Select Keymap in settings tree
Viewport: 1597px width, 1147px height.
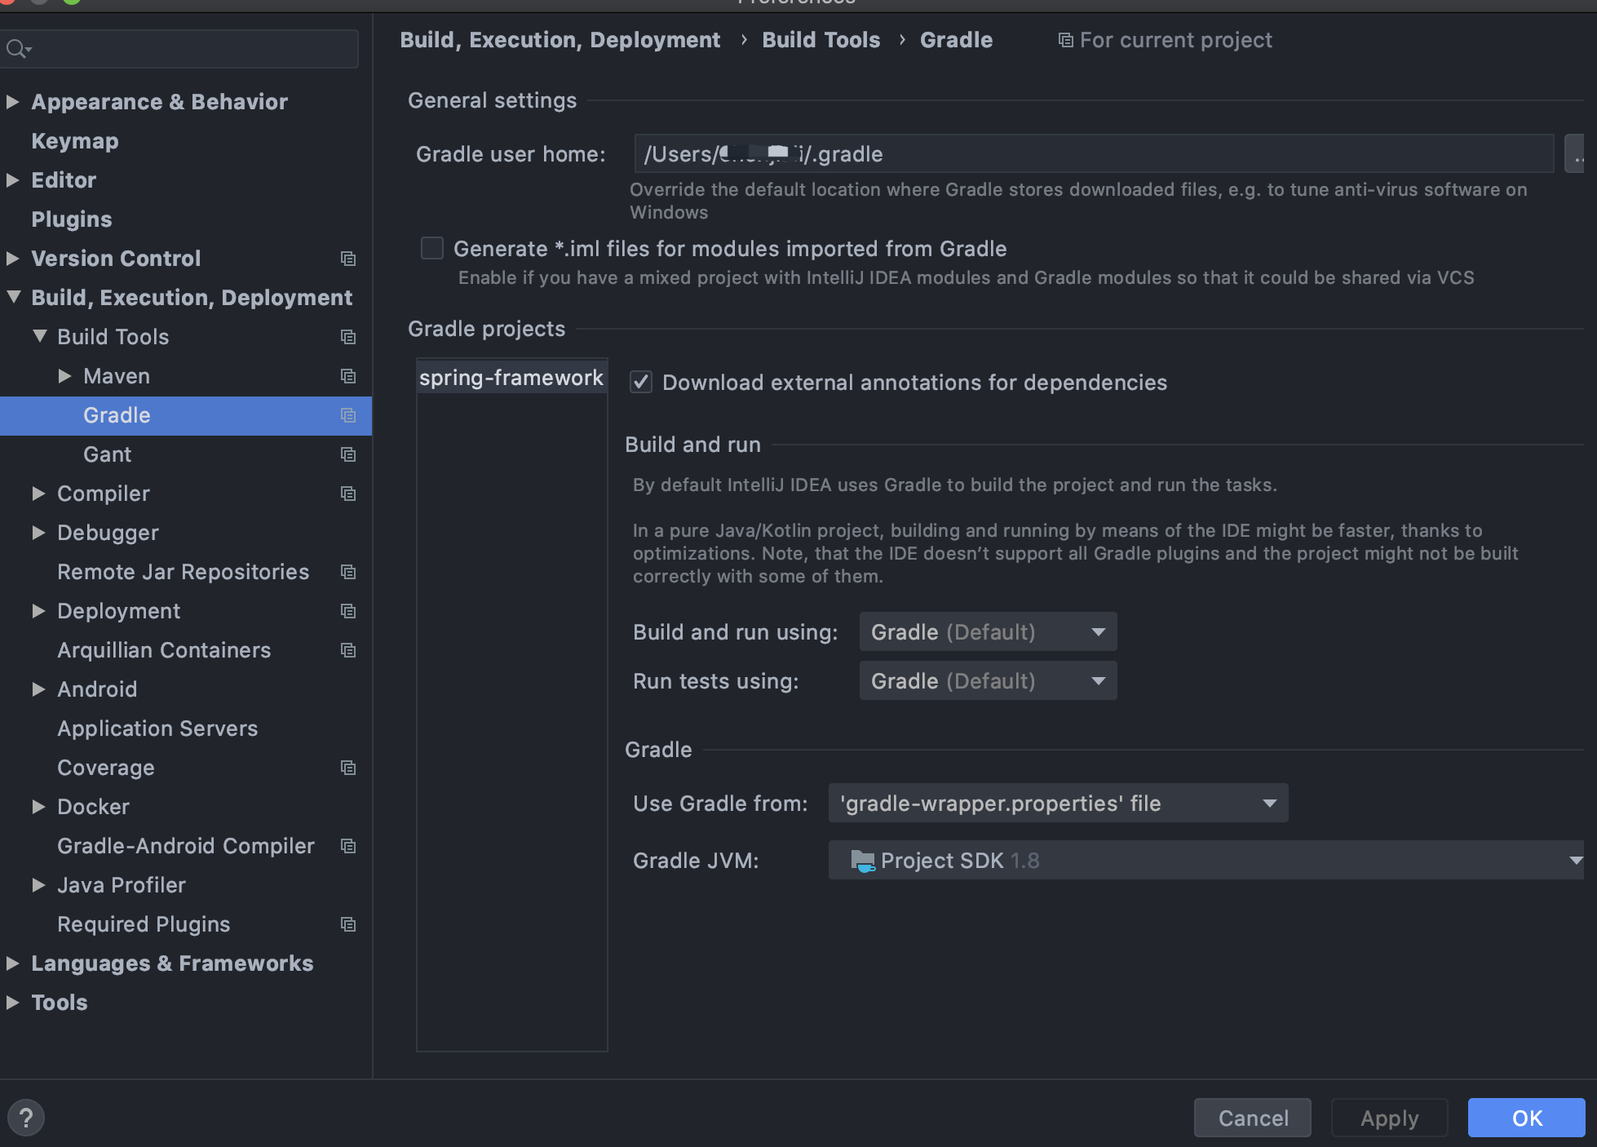click(x=75, y=141)
